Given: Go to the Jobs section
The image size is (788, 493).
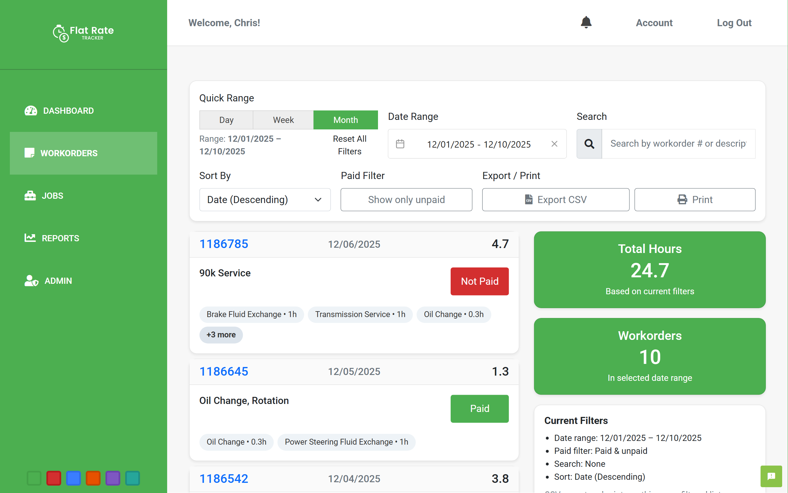Looking at the screenshot, I should (x=83, y=196).
